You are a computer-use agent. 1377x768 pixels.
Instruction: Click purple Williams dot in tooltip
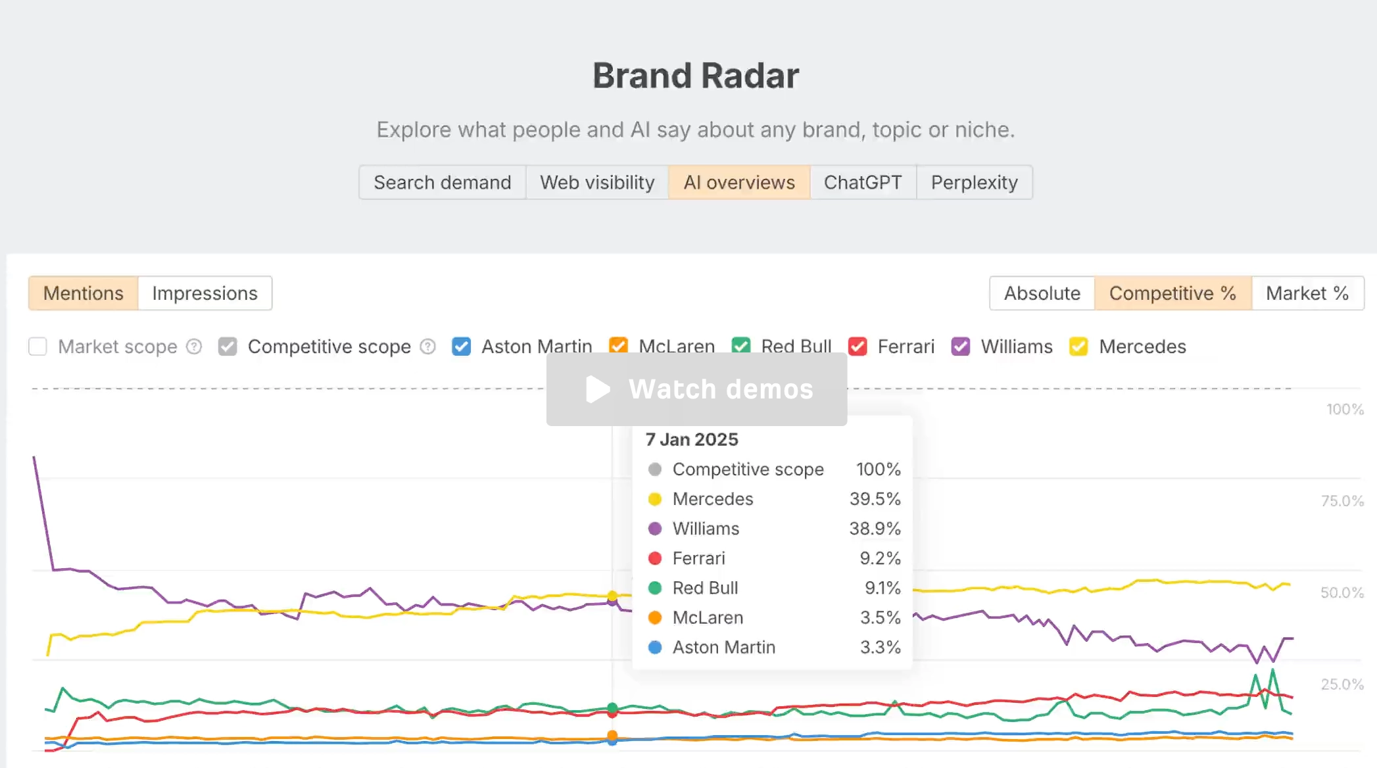click(x=654, y=529)
